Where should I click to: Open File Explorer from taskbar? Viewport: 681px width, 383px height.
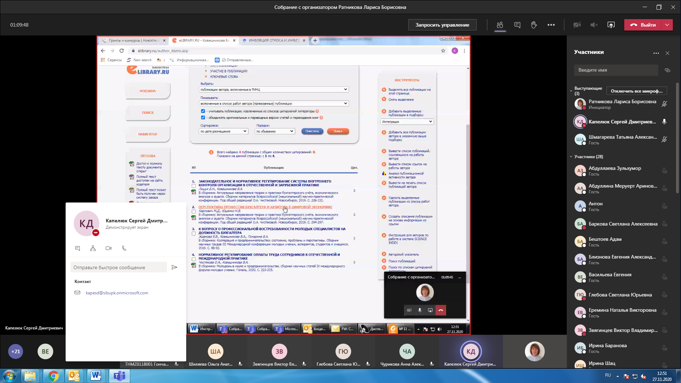[x=31, y=376]
